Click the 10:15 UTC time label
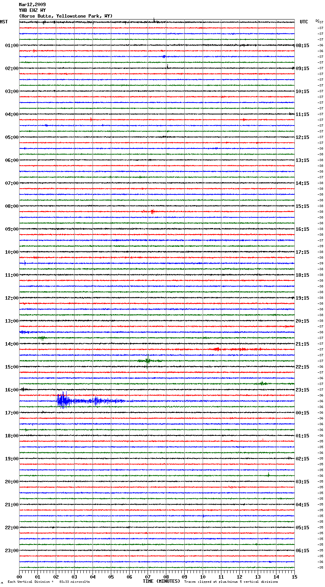Screen dimensions: 325x587 click(302, 91)
